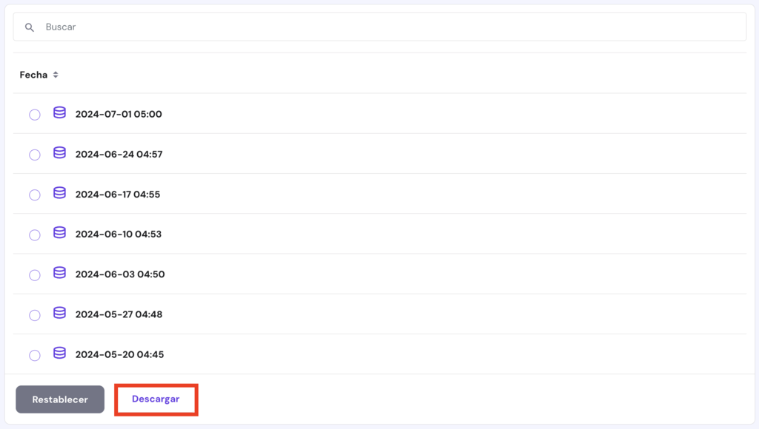This screenshot has height=429, width=759.
Task: Click the up arrow next to Fecha
Action: tap(56, 72)
